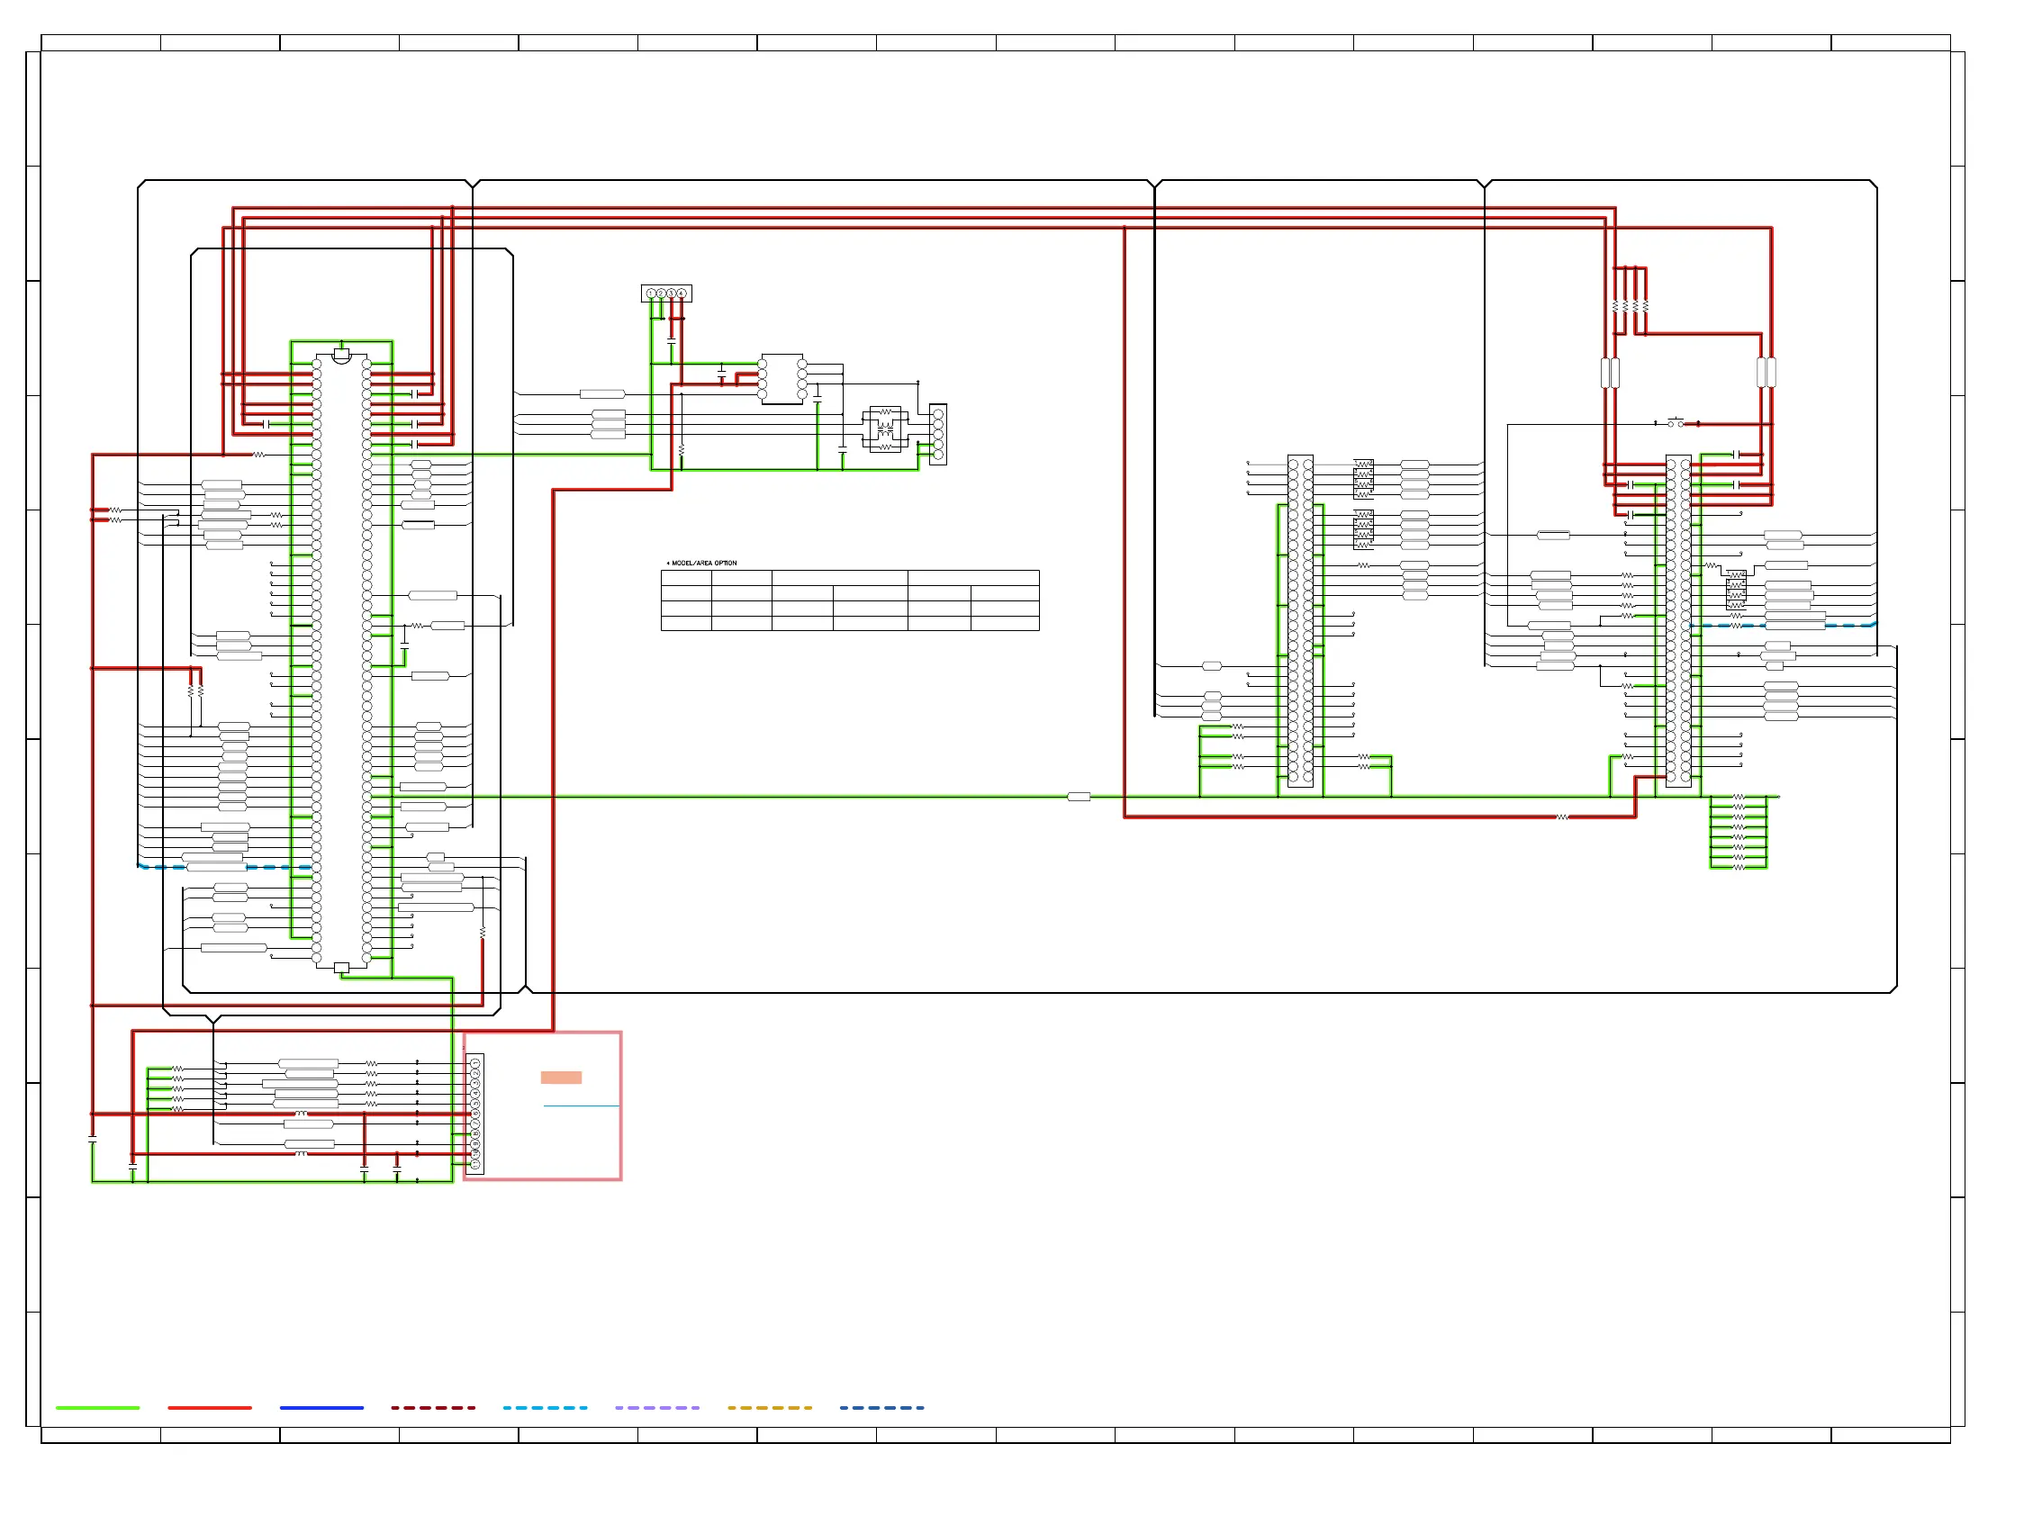Screen dimensions: 2042x1516
Task: Click the dark red dashed legend swatch
Action: 433,1407
